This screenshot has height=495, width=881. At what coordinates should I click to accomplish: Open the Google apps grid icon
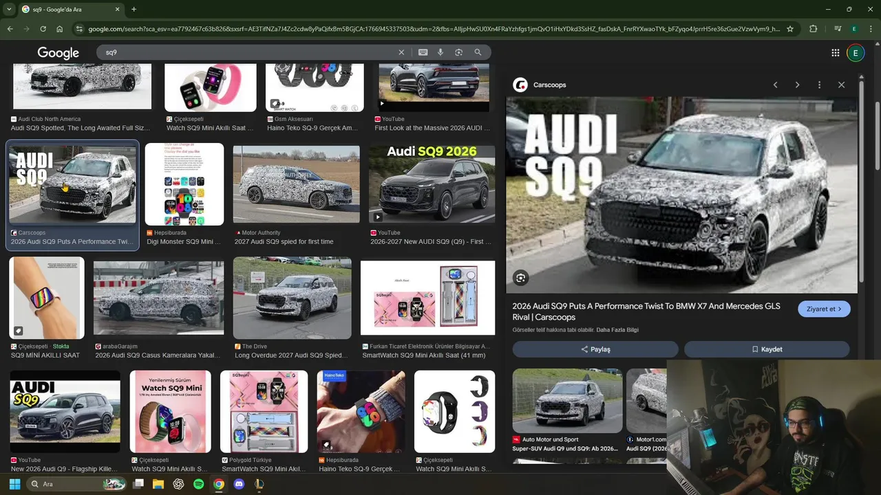point(835,53)
